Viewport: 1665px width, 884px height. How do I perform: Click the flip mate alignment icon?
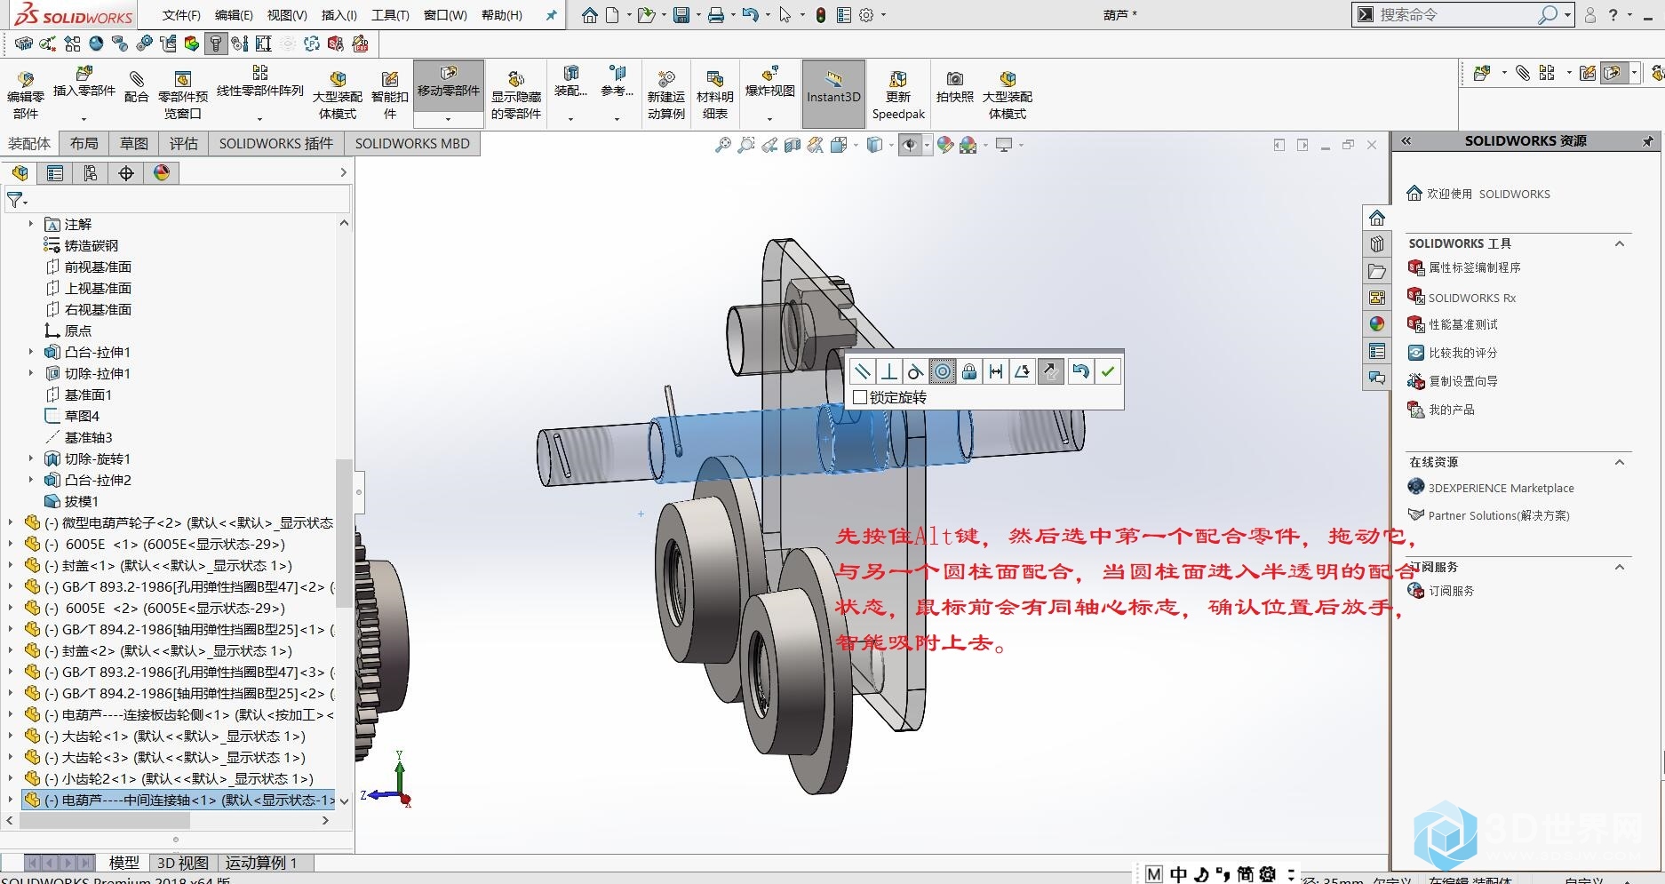tap(1050, 371)
